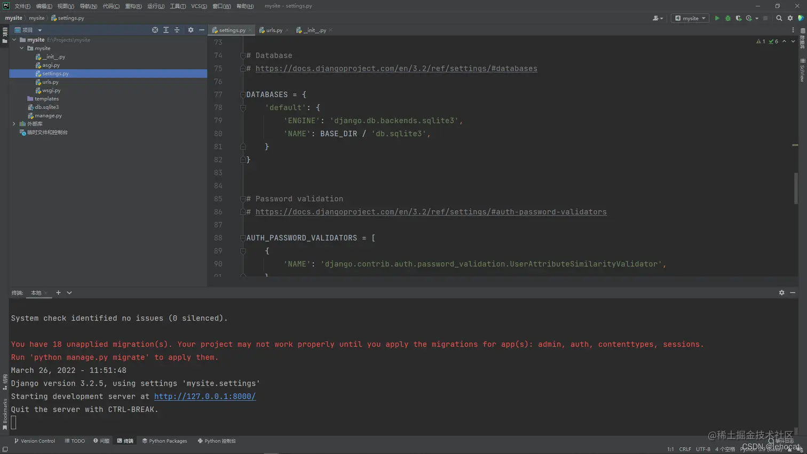The image size is (807, 454).
Task: Hide the project panel with minus icon
Action: tap(202, 30)
